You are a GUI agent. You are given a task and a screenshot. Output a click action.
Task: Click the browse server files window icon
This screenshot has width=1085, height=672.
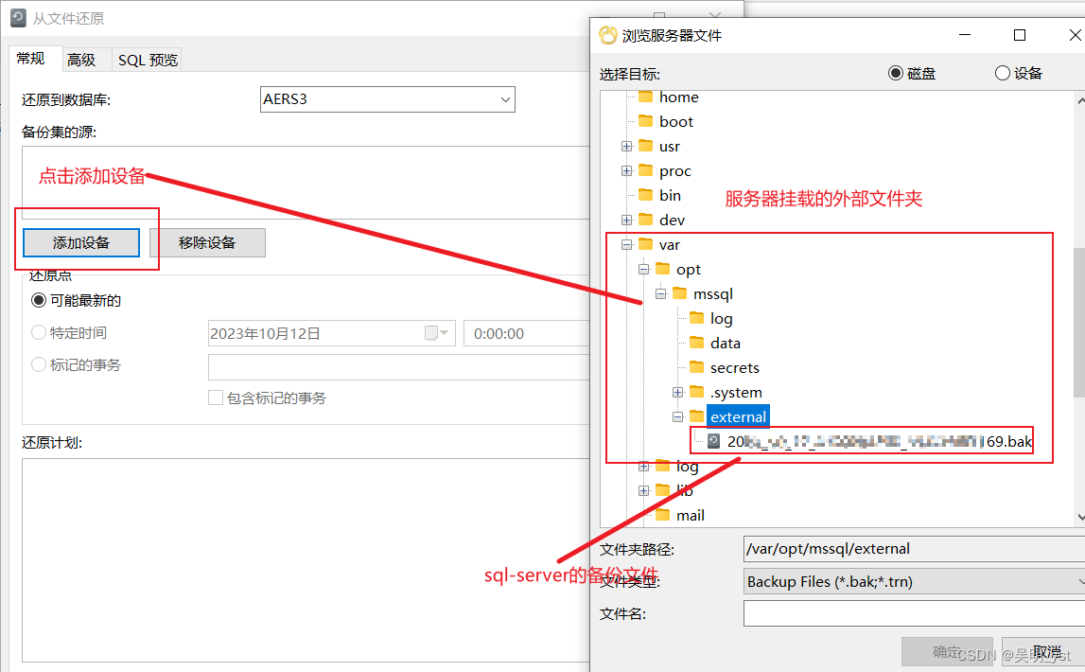pos(608,35)
